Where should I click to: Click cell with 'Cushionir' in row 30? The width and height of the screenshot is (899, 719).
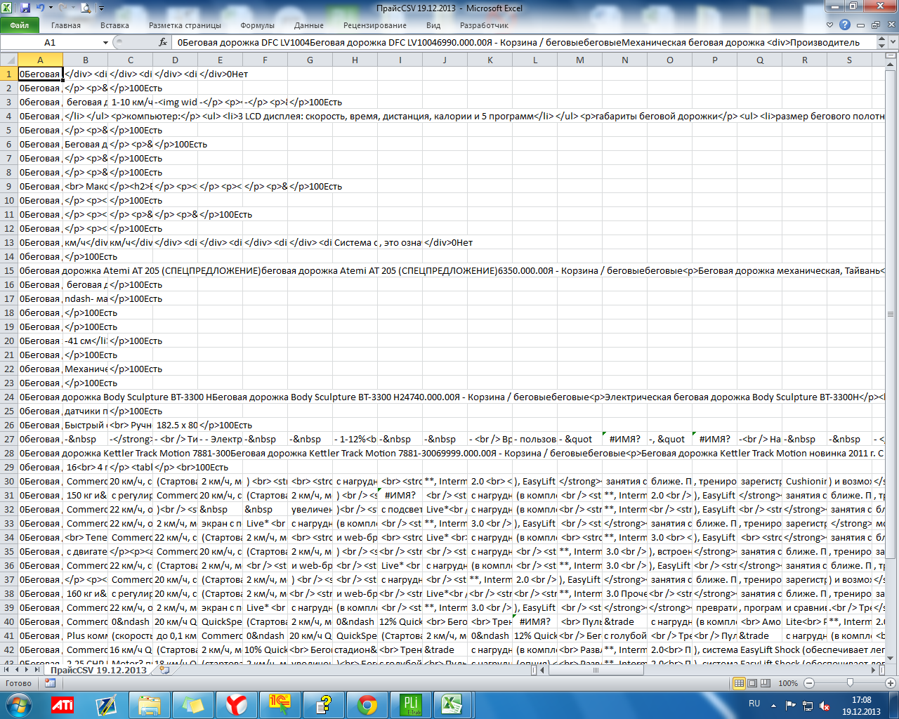pyautogui.click(x=804, y=481)
